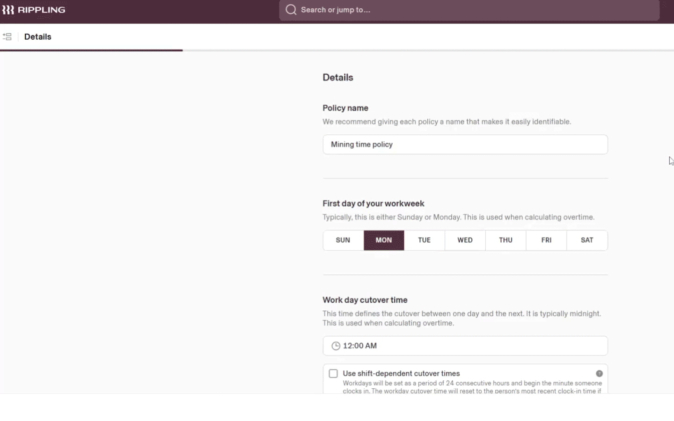Click the search magnifier icon
This screenshot has height=421, width=674.
[x=291, y=10]
